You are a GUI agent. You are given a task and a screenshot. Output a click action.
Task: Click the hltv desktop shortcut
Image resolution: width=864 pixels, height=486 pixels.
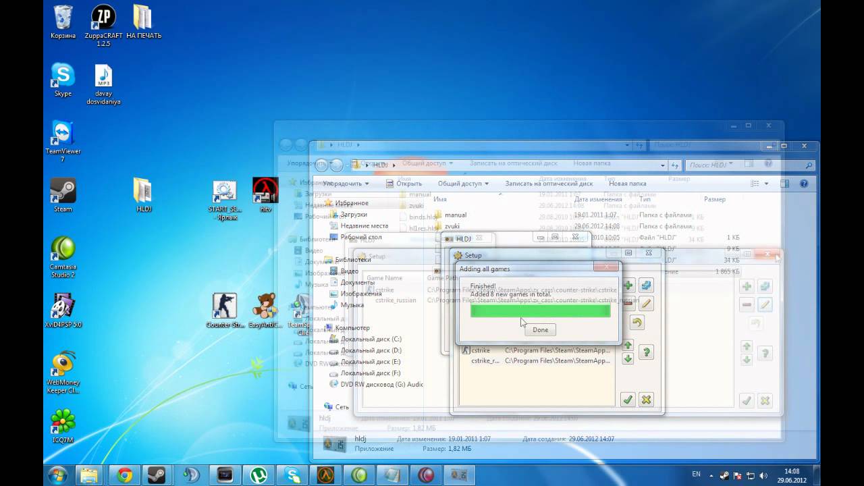tap(265, 196)
